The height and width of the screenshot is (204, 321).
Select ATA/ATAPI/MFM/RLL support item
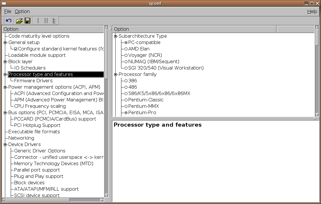tap(46, 189)
